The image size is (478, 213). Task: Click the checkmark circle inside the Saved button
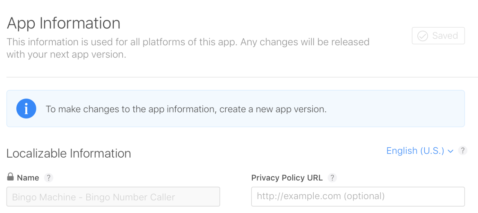pos(423,36)
